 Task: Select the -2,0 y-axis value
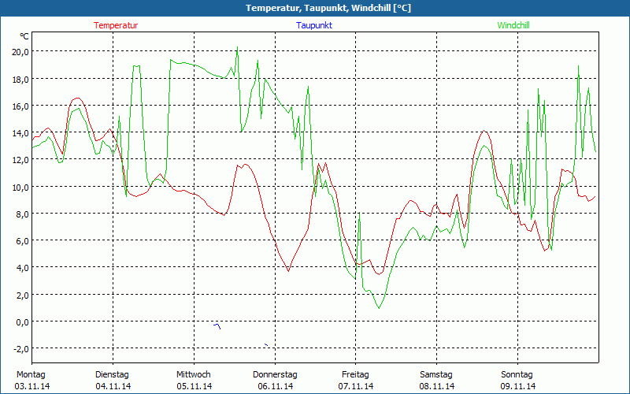pos(20,348)
